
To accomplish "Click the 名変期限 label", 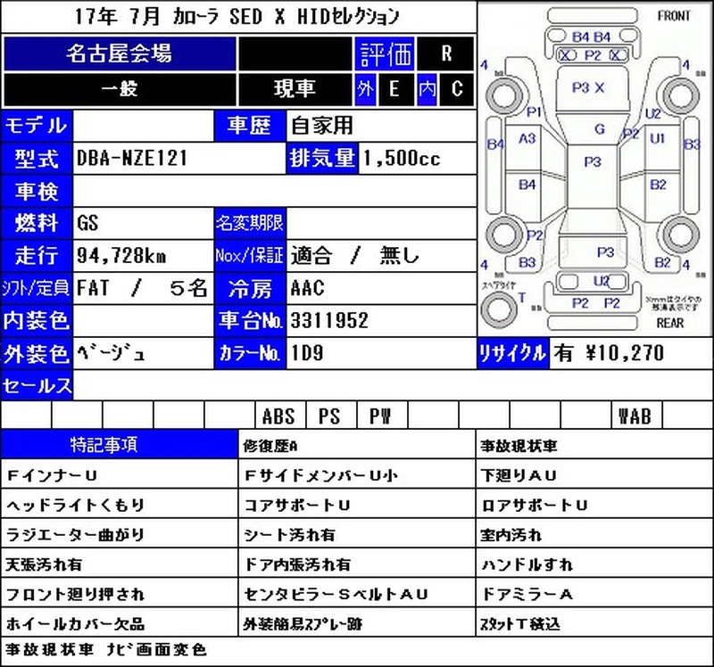I will [x=250, y=223].
